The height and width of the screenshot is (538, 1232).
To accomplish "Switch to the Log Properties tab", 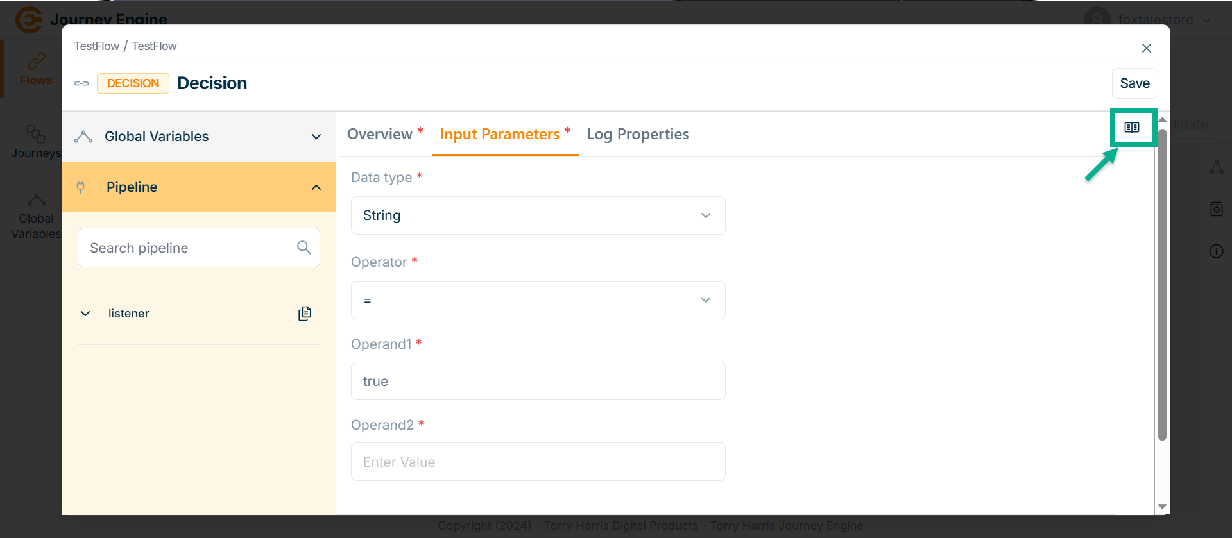I will pyautogui.click(x=637, y=134).
